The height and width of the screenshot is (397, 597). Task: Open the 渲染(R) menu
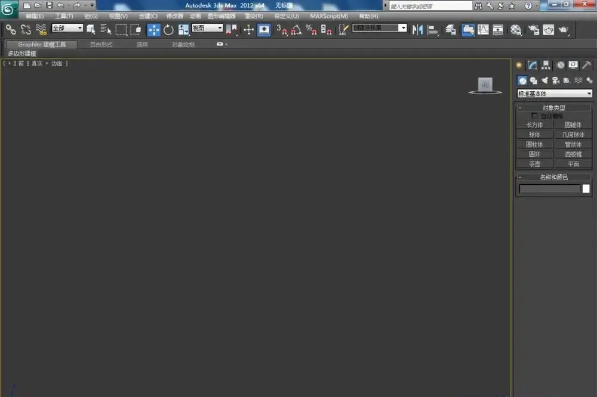click(x=253, y=16)
